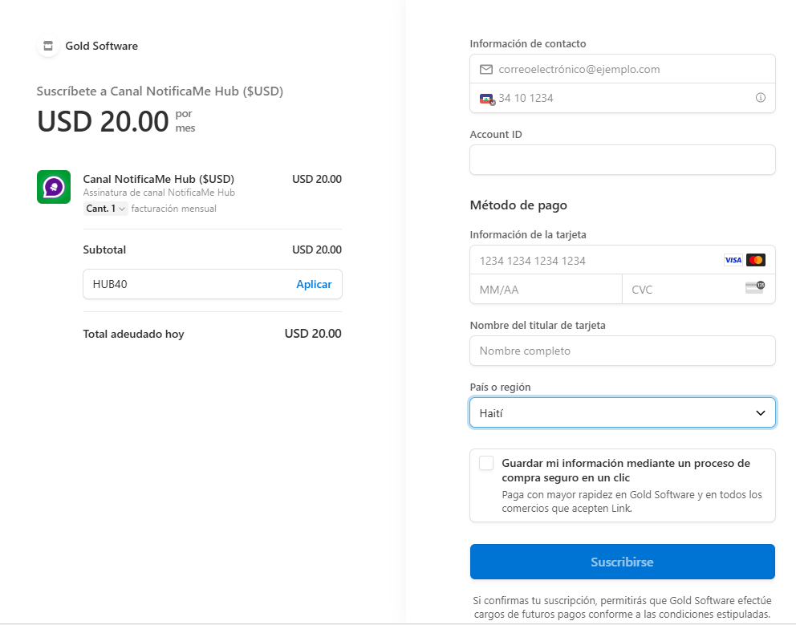Screen dimensions: 796x625
Task: Click the NotificaMe Hub product thumbnail
Action: pyautogui.click(x=54, y=187)
